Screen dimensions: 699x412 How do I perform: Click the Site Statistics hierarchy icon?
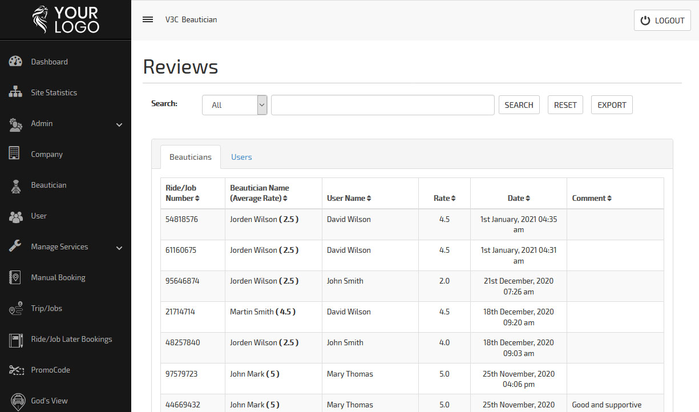tap(15, 92)
